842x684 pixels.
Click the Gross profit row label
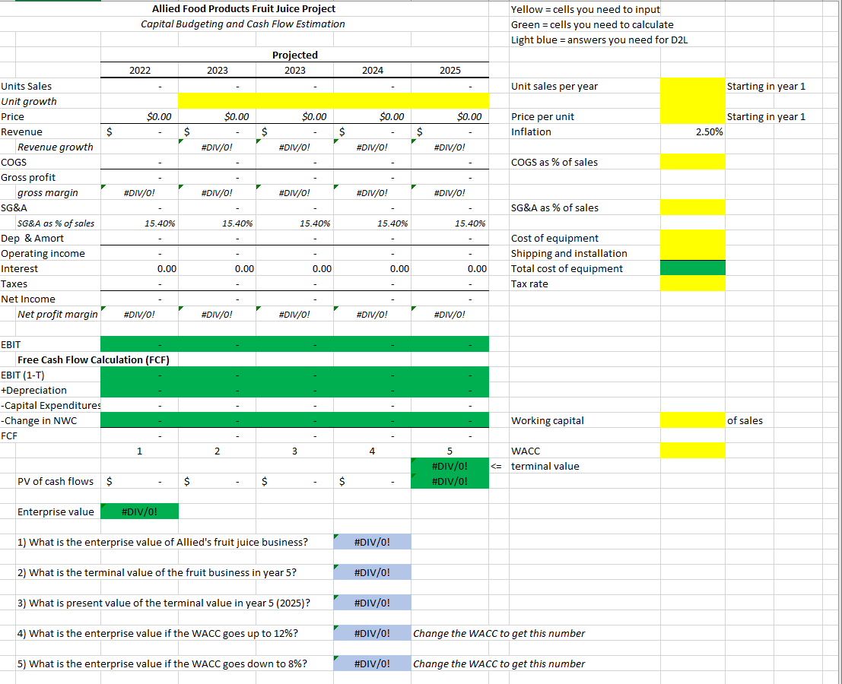click(28, 177)
